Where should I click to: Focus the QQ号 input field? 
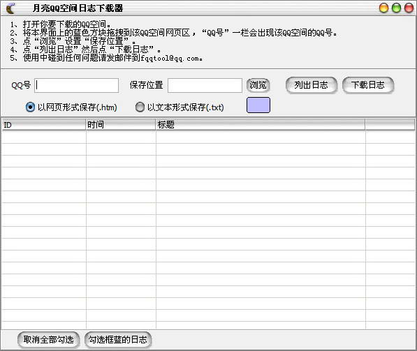coord(77,85)
